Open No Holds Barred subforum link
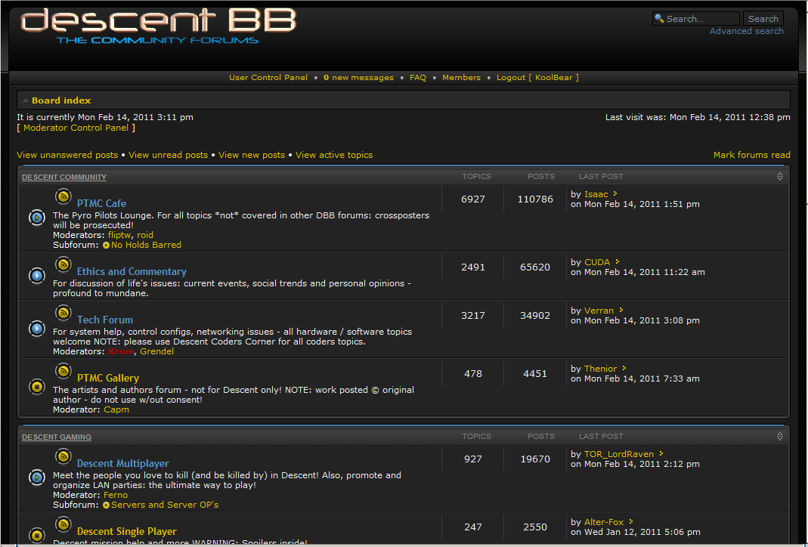 147,246
